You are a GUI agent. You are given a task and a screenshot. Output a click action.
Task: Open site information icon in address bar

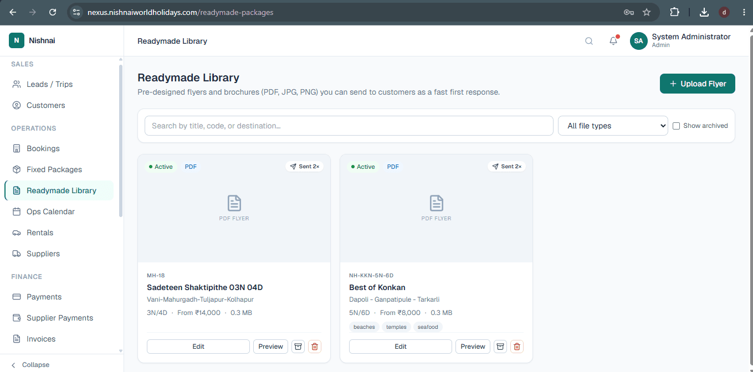(x=77, y=12)
